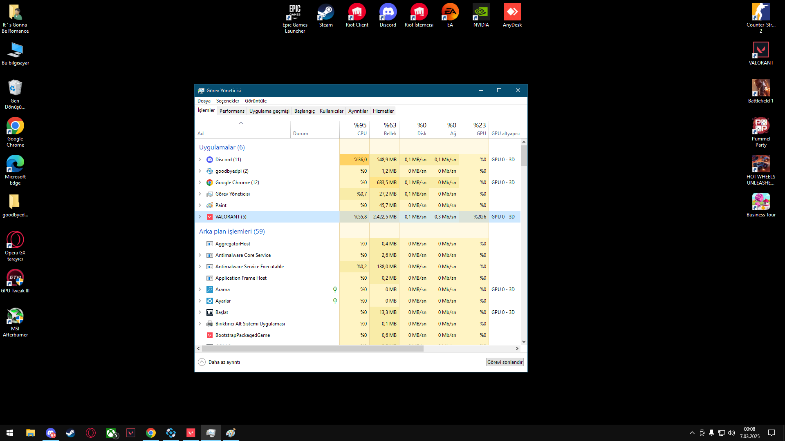This screenshot has width=785, height=441.
Task: Open the Paint app from the taskbar
Action: (231, 433)
